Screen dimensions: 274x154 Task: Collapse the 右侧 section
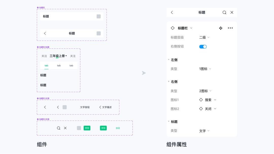(169, 82)
